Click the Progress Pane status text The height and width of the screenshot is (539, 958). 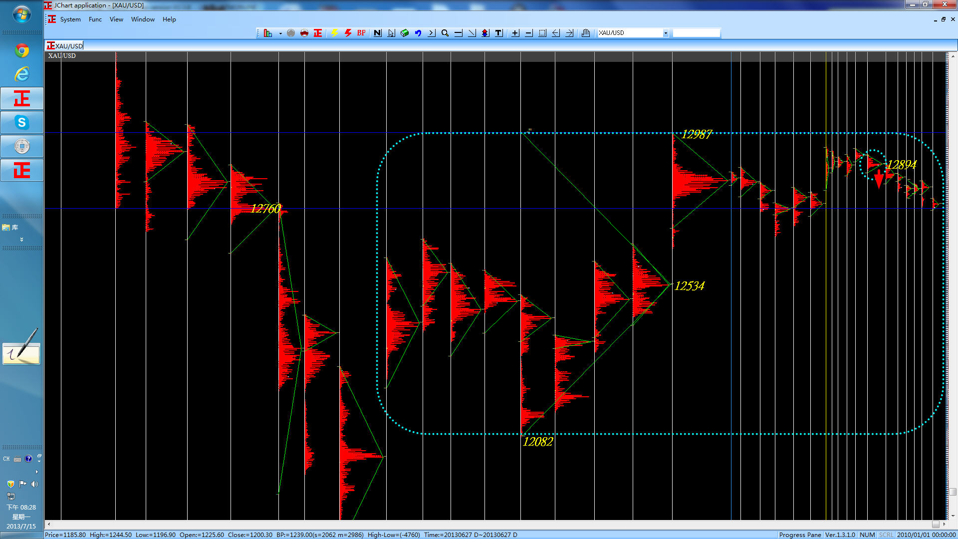pos(800,535)
